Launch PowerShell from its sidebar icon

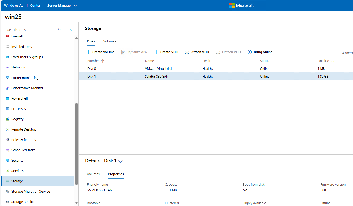[x=8, y=98]
